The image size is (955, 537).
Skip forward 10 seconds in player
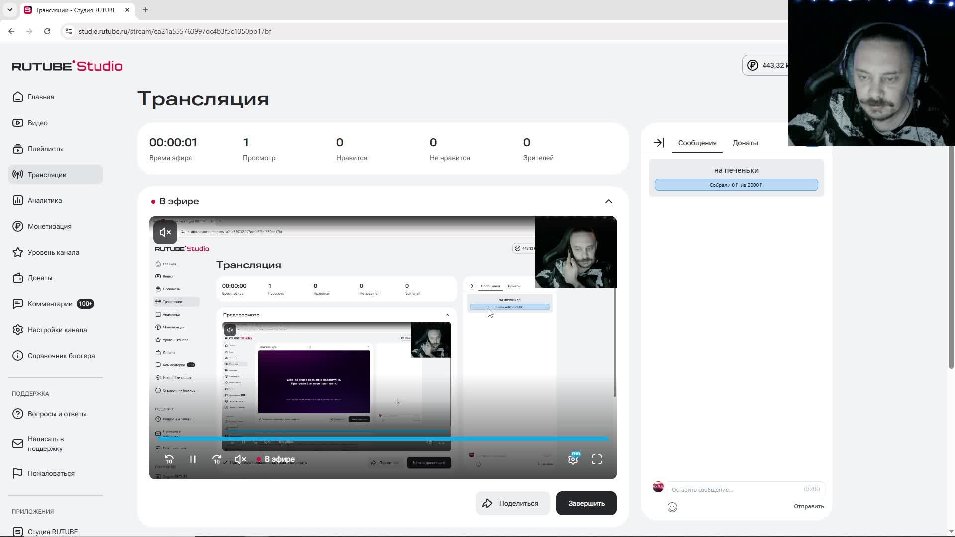pyautogui.click(x=217, y=459)
